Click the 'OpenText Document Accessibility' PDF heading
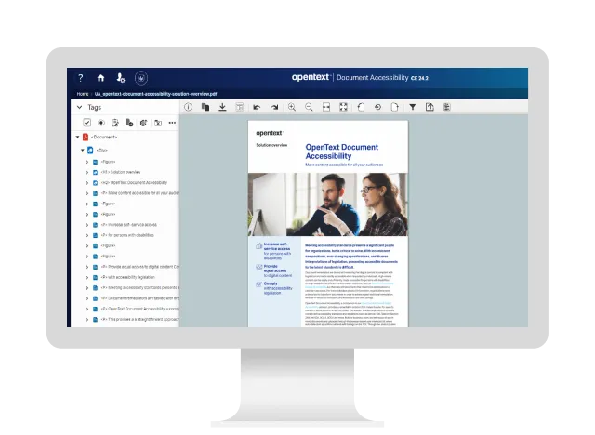 [341, 152]
